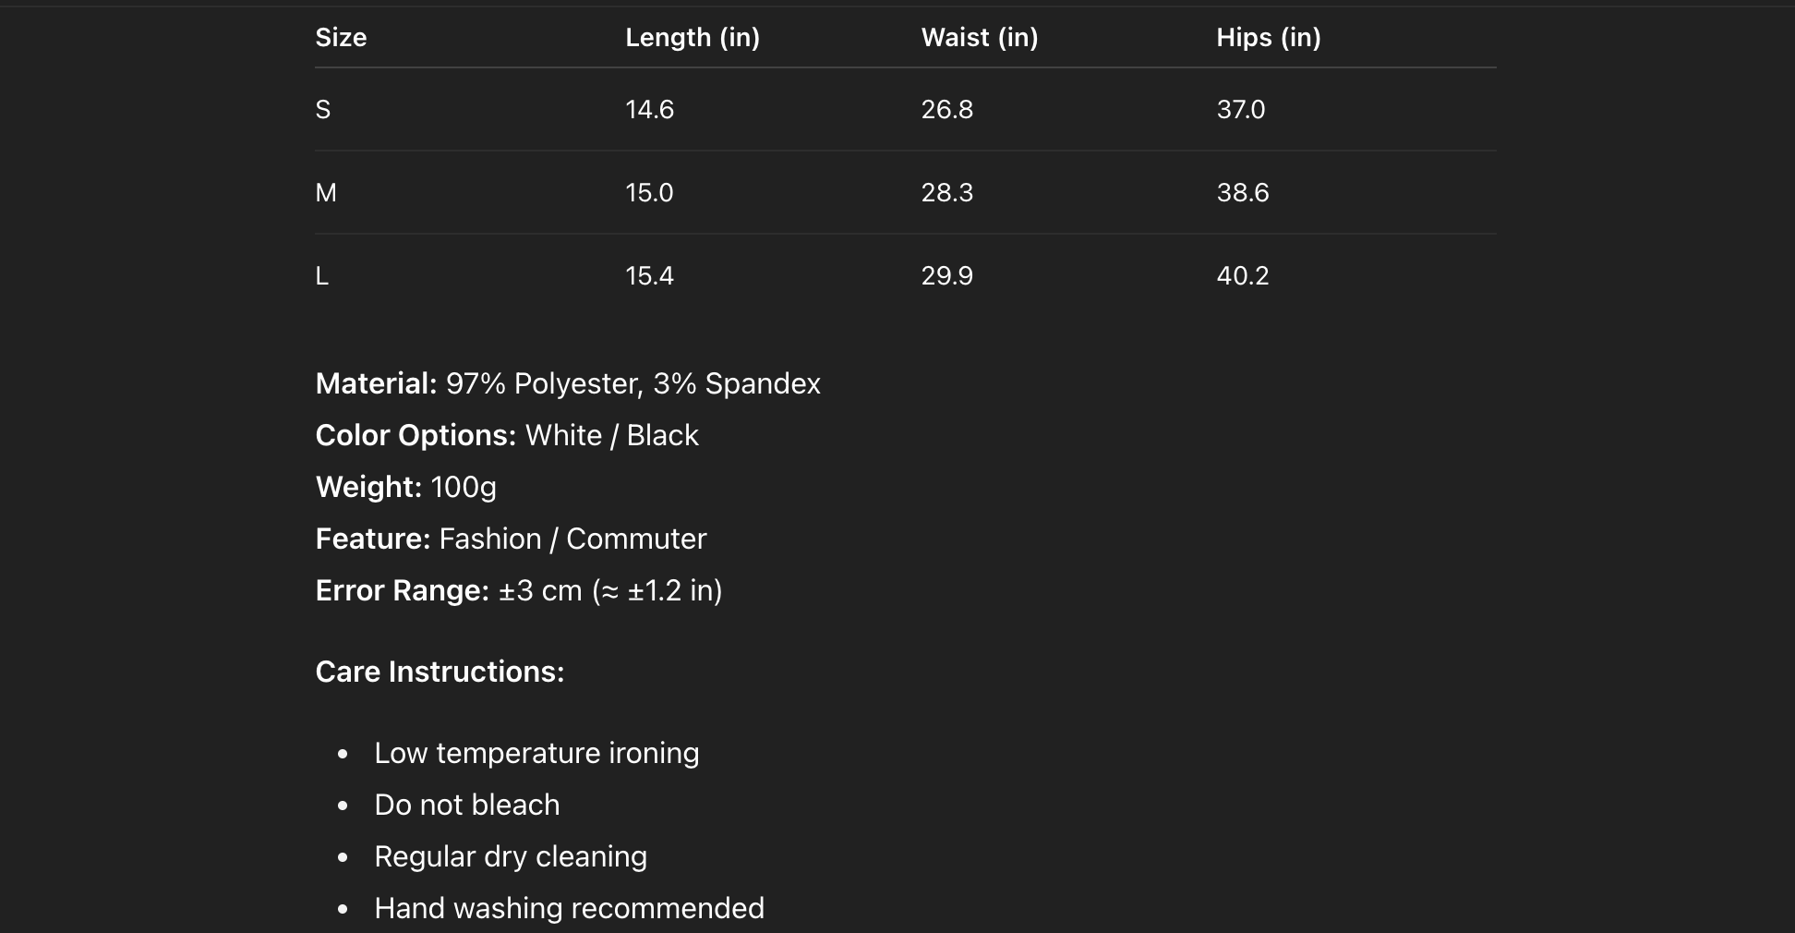The image size is (1795, 933).
Task: Click the "Do not bleach" list item
Action: click(x=466, y=805)
